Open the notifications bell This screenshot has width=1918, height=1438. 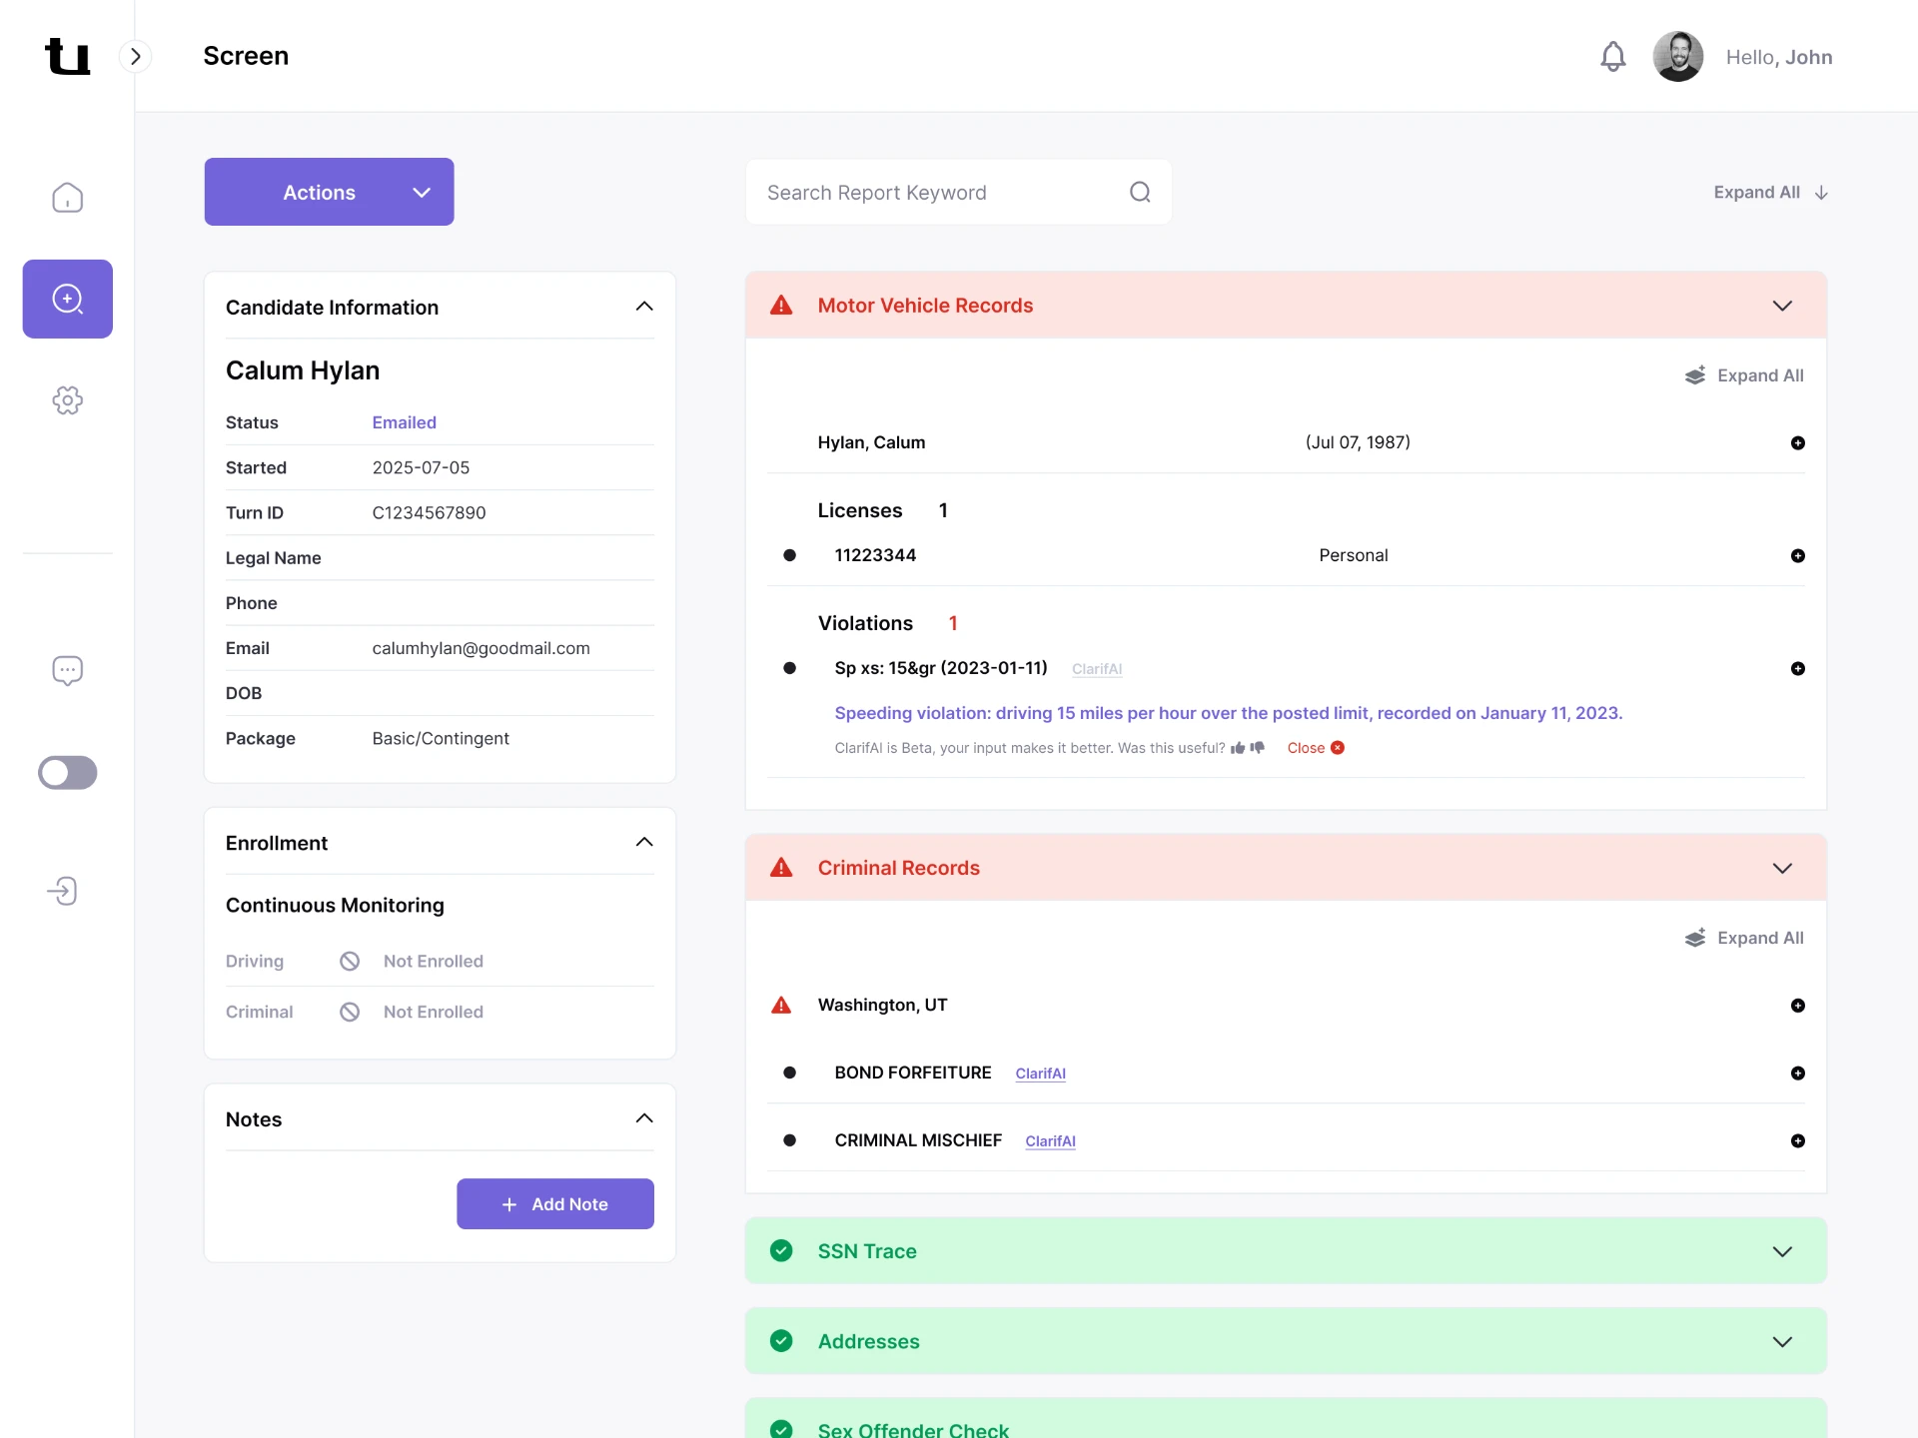1612,56
